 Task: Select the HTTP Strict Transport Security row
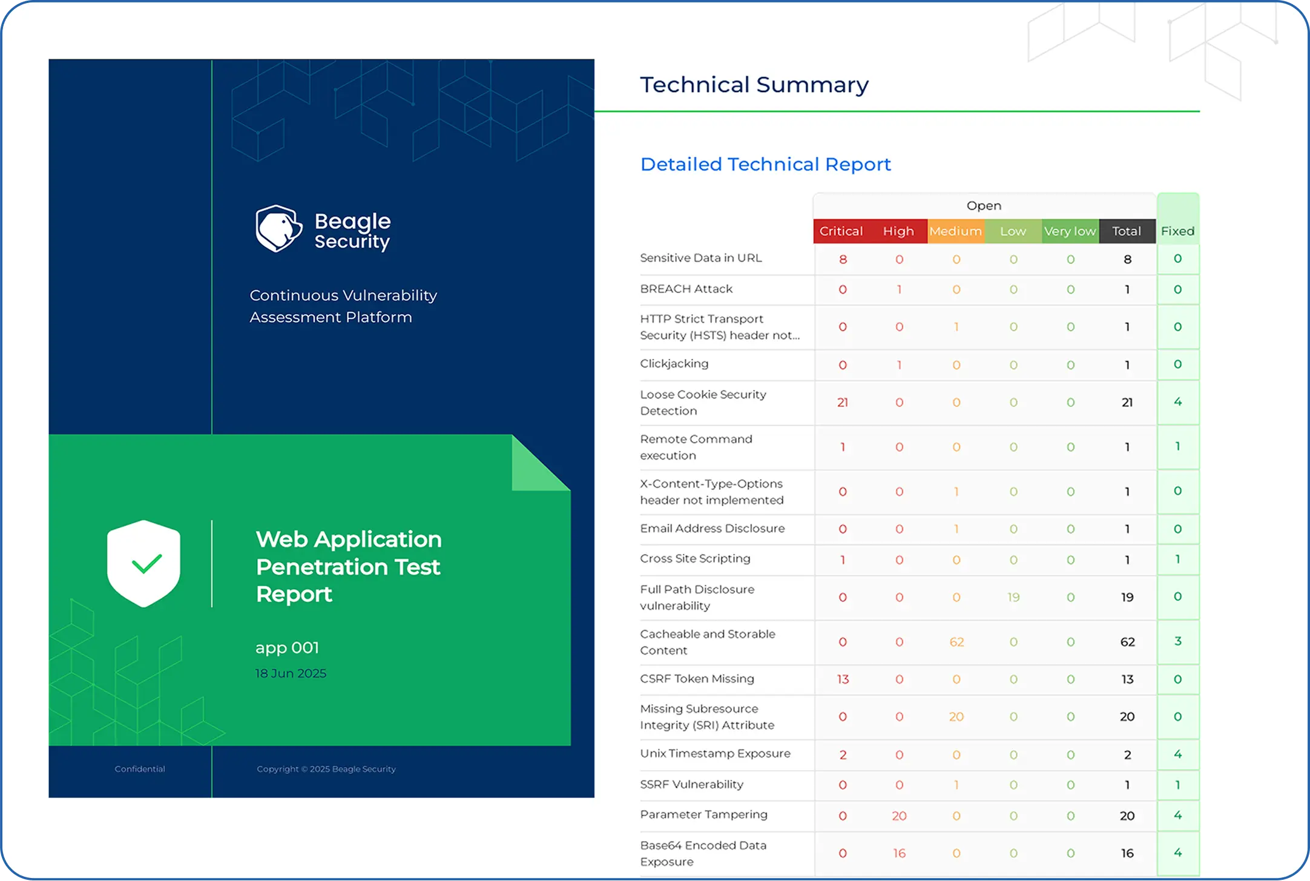tap(920, 327)
